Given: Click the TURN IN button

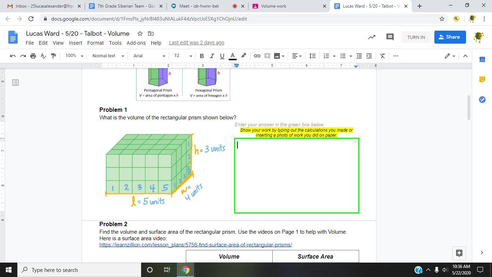Looking at the screenshot, I should coord(416,37).
